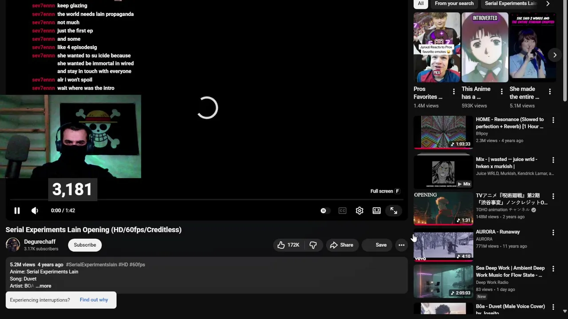Click the video player loading area
Image resolution: width=568 pixels, height=319 pixels.
pyautogui.click(x=207, y=108)
